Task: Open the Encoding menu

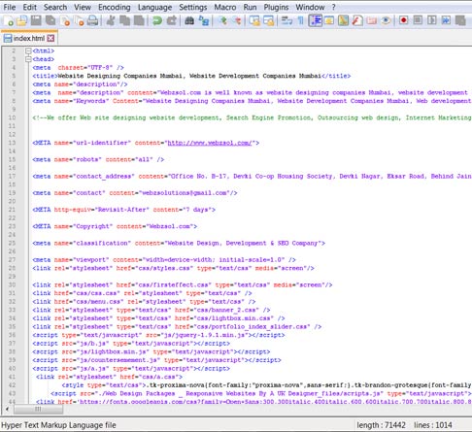Action: 115,7
